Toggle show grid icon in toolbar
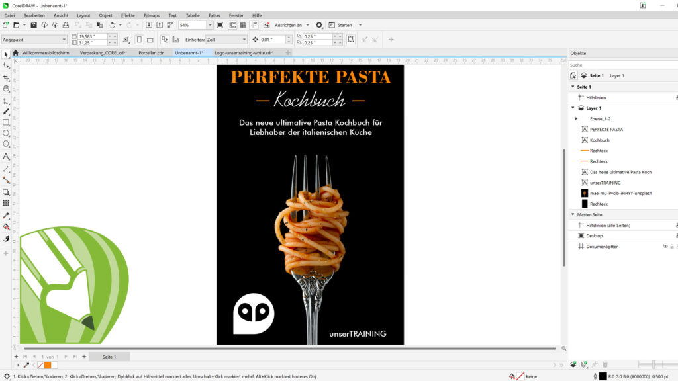678x381 pixels. pos(243,25)
